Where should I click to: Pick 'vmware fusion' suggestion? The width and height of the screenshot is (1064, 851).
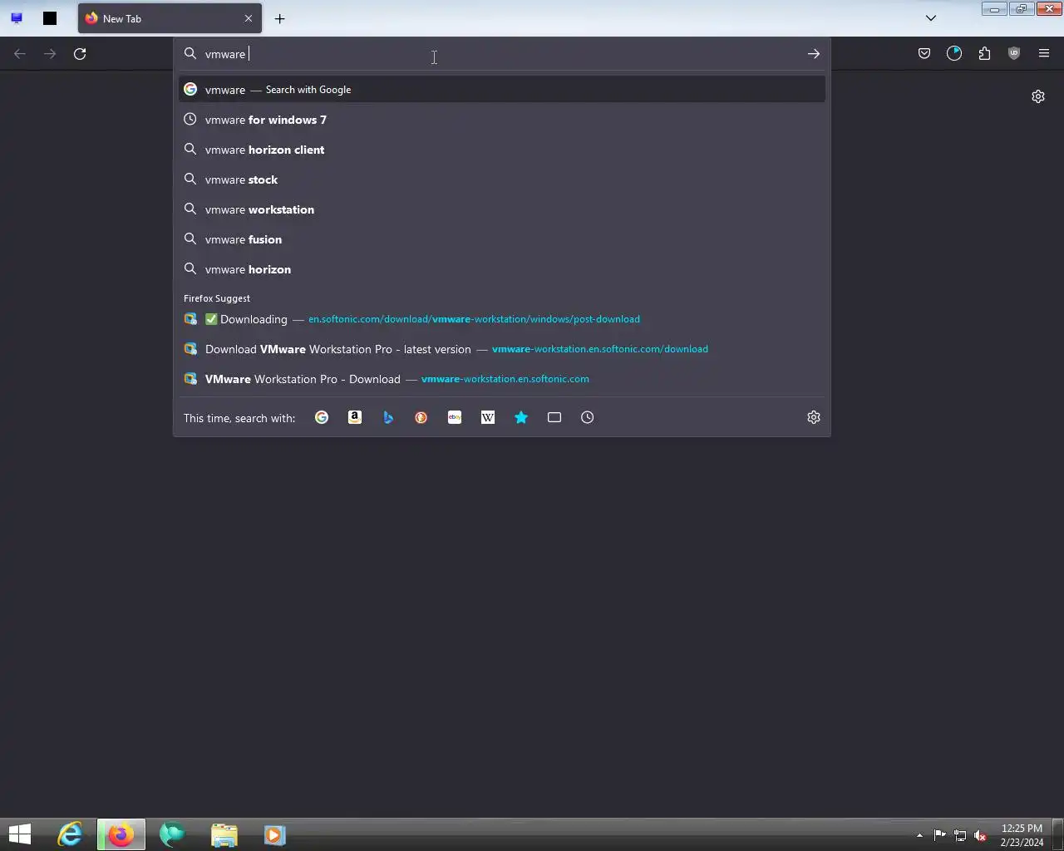click(502, 239)
